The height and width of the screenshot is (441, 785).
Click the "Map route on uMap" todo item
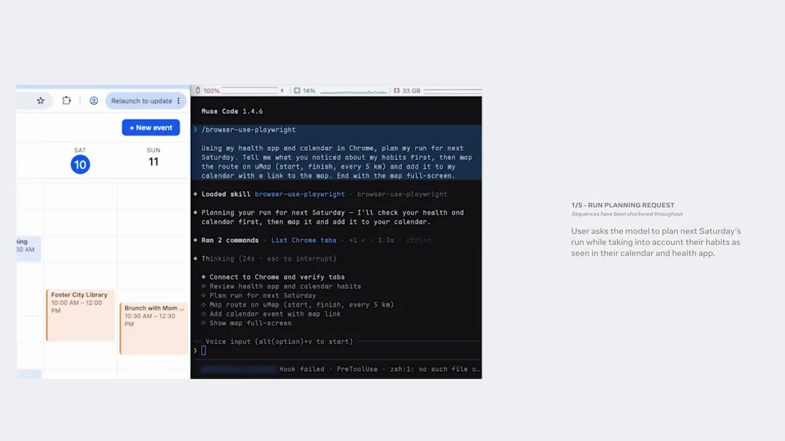pyautogui.click(x=302, y=304)
